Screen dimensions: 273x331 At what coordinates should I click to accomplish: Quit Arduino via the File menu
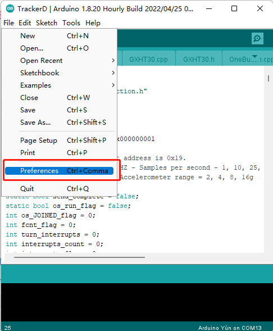(59, 188)
